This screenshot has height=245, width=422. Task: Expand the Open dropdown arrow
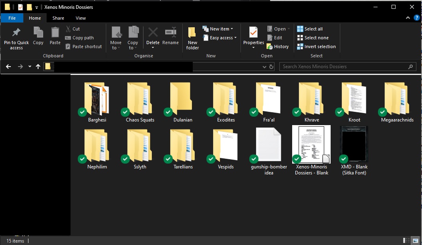click(x=289, y=29)
